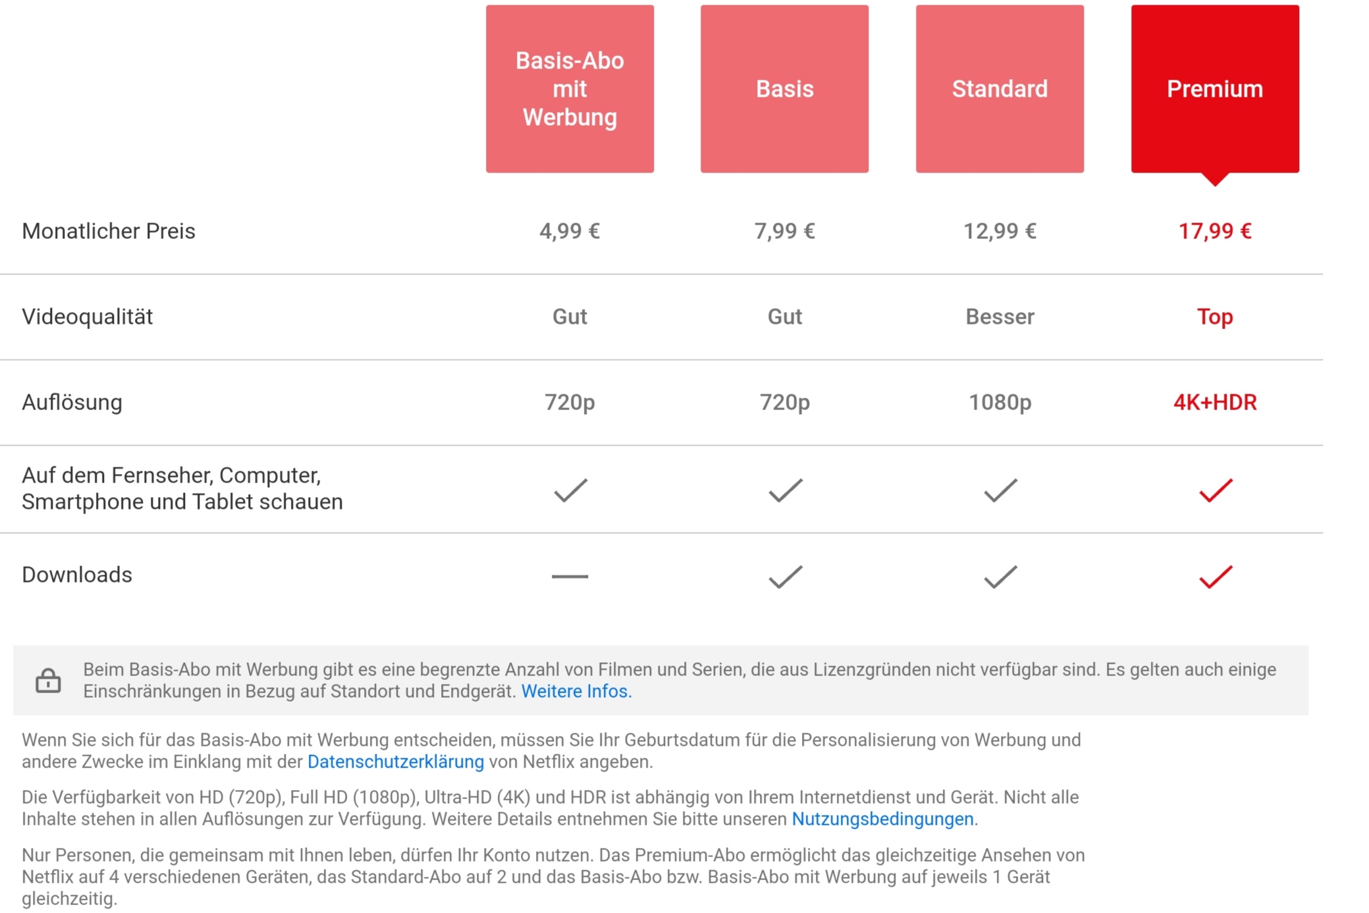Click the device checkmark under Basis

785,490
